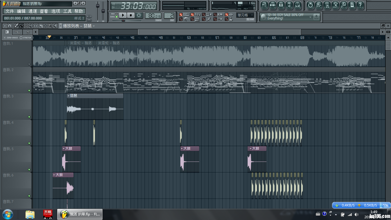Image resolution: width=391 pixels, height=220 pixels.
Task: Open the project browser panel
Action: pyautogui.click(x=289, y=5)
